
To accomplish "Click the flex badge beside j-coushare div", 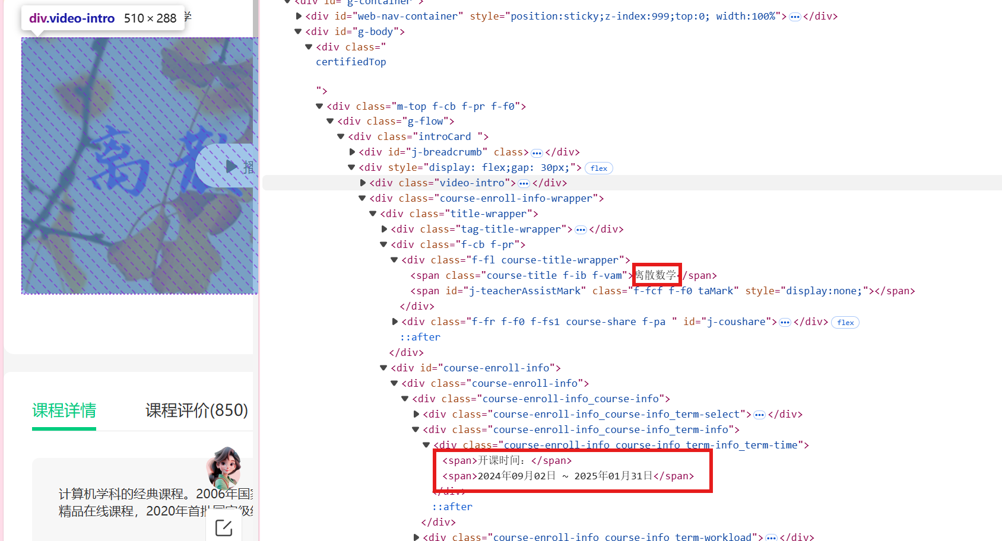I will click(845, 323).
